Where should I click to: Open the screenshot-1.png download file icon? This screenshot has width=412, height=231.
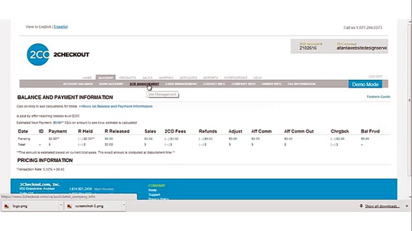[70, 206]
